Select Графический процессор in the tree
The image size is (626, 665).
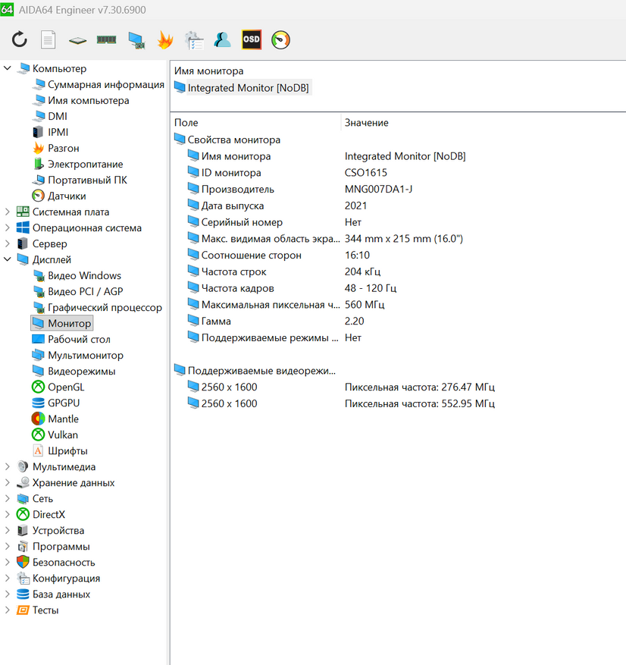[x=105, y=308]
